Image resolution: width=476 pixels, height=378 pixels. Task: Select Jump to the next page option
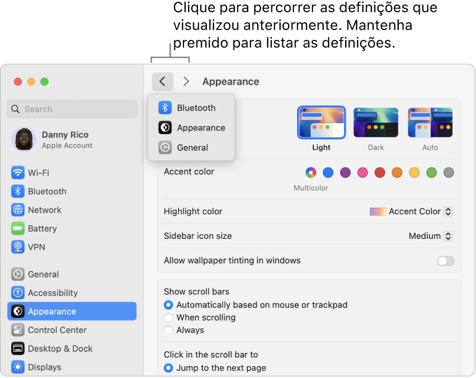click(x=168, y=368)
